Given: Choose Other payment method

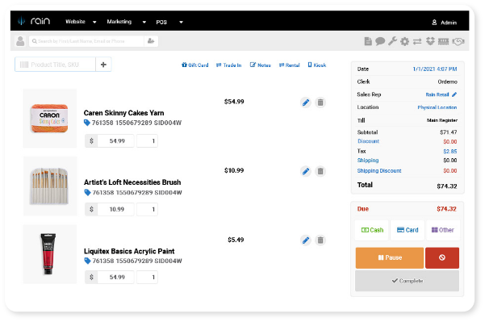Looking at the screenshot, I should click(x=442, y=230).
